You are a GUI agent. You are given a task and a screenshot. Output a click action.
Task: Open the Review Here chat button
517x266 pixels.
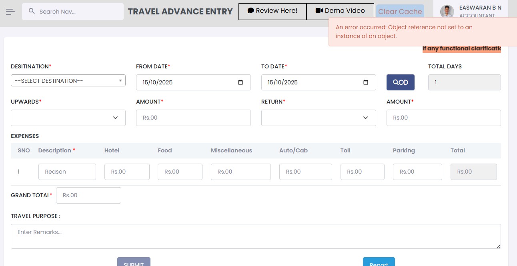272,11
